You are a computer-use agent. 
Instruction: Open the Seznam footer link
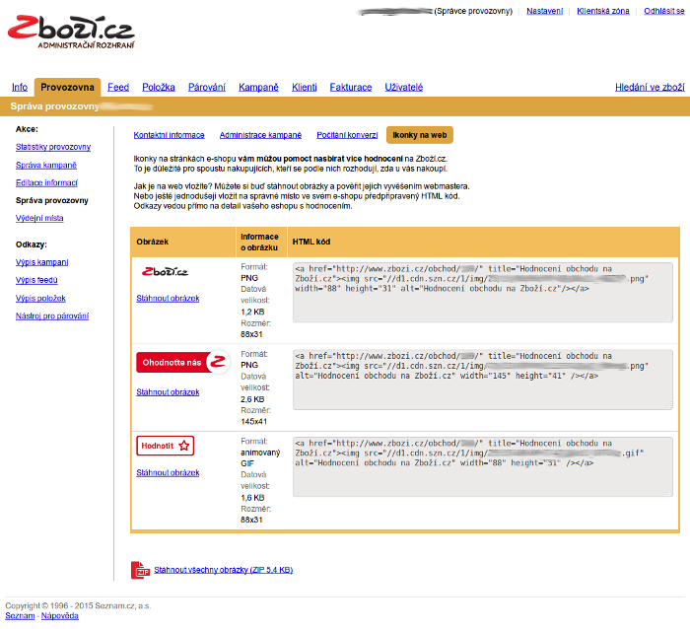coord(20,616)
